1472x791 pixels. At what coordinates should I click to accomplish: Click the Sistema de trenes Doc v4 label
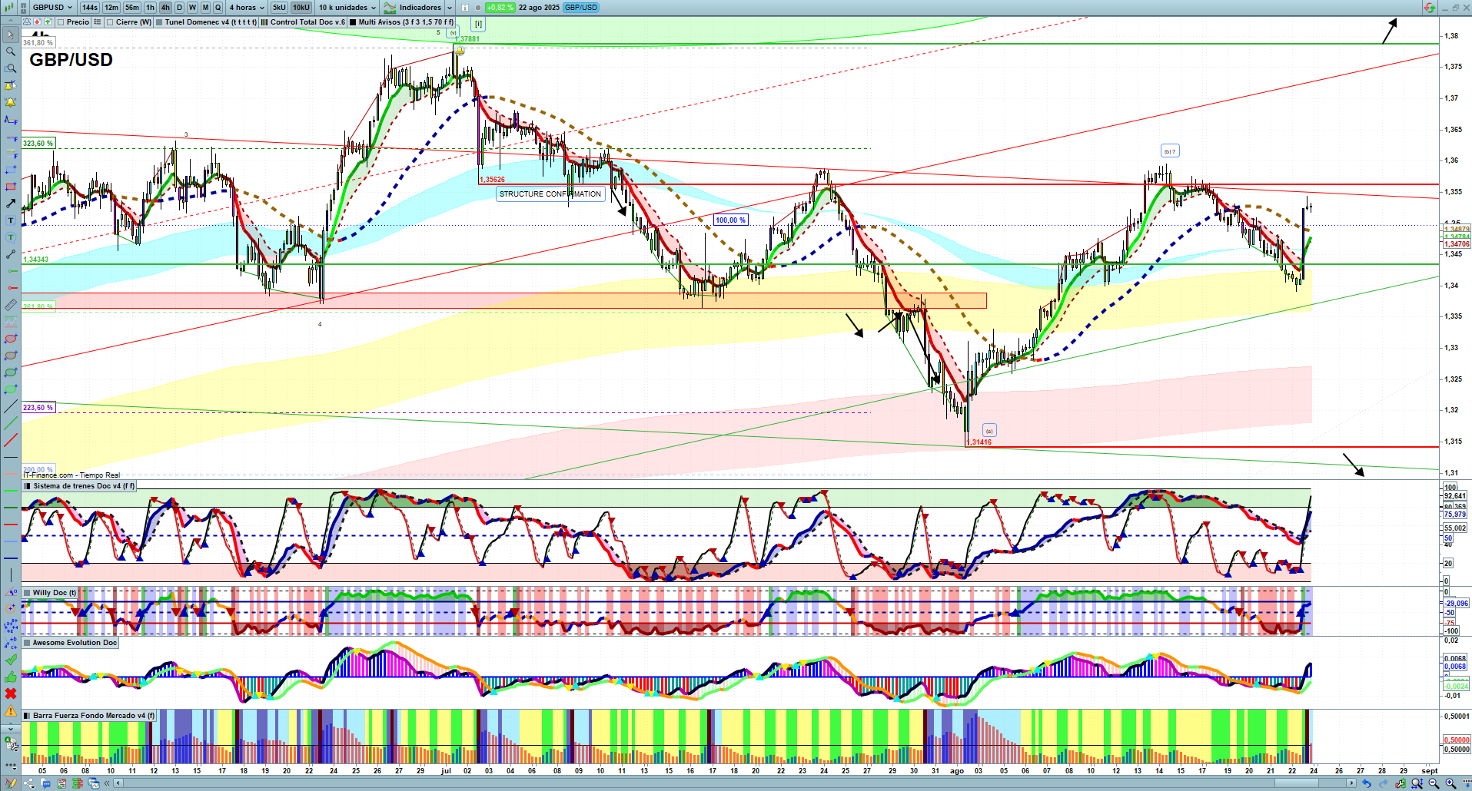coord(84,486)
